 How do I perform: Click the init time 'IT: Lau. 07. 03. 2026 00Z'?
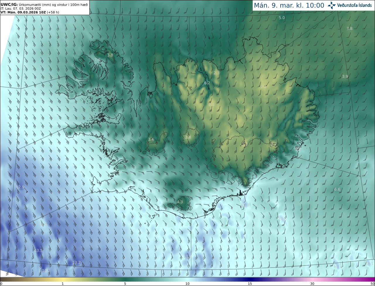[x=21, y=8]
